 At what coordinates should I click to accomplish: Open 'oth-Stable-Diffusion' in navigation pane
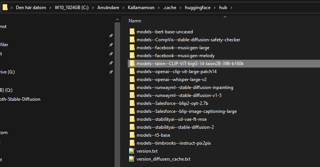pos(20,99)
